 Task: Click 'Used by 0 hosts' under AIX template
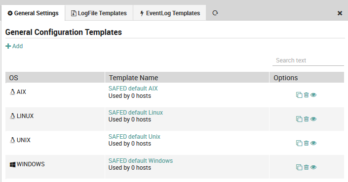[130, 96]
